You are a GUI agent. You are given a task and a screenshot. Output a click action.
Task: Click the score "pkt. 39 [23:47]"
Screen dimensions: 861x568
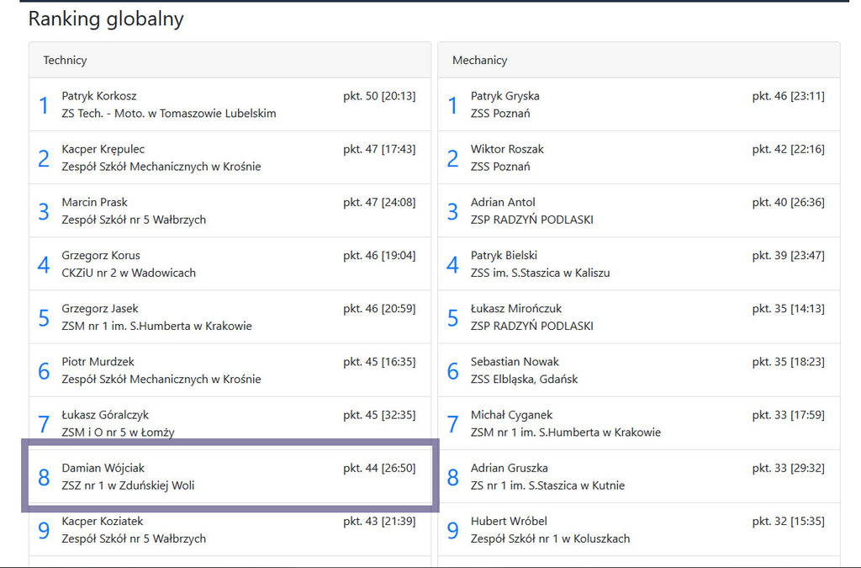tap(789, 256)
